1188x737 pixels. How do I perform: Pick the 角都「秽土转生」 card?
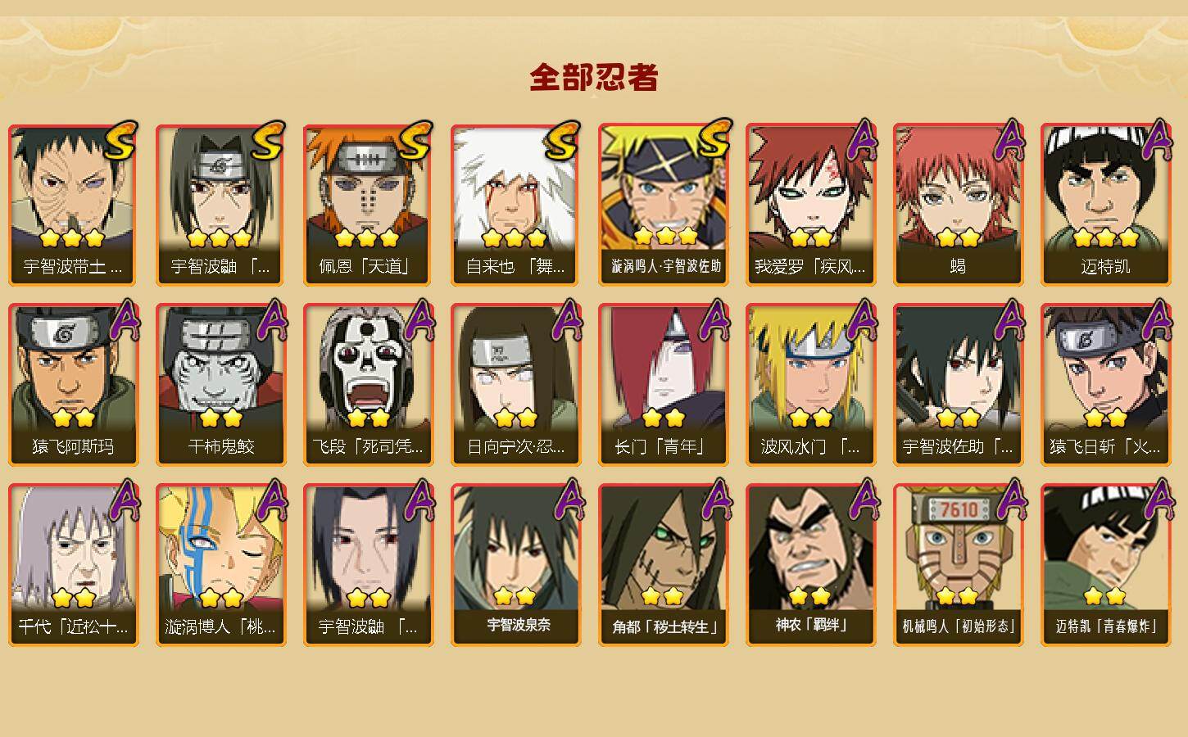pyautogui.click(x=664, y=565)
